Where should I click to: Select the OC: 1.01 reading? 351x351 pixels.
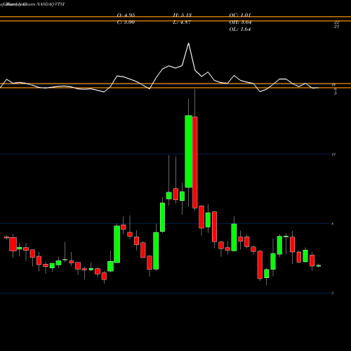tap(240, 15)
